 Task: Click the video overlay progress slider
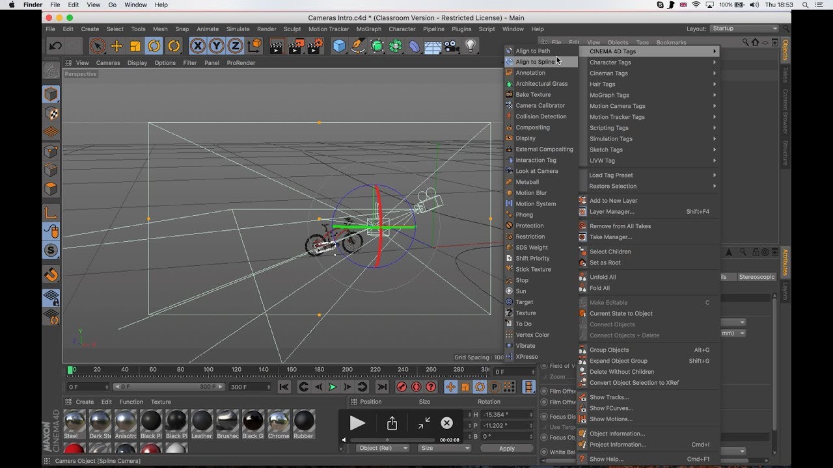pyautogui.click(x=392, y=440)
